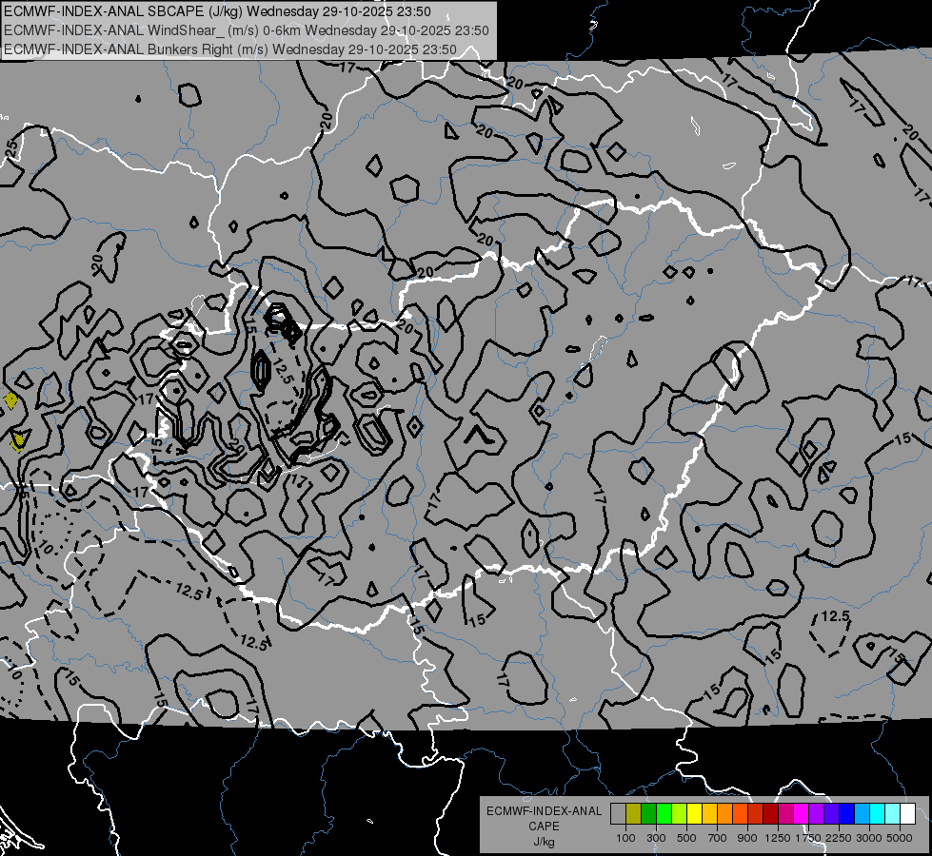The image size is (932, 856).
Task: Click the J/kg unit label in the legend
Action: click(x=544, y=842)
